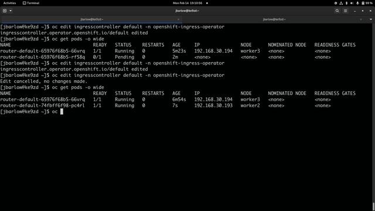
Task: Close the second terminal tab
Action: coord(361,19)
